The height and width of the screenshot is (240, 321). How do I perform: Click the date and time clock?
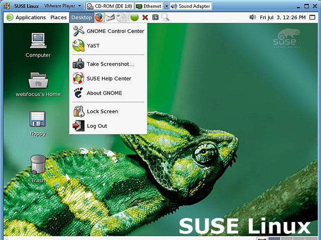[282, 17]
